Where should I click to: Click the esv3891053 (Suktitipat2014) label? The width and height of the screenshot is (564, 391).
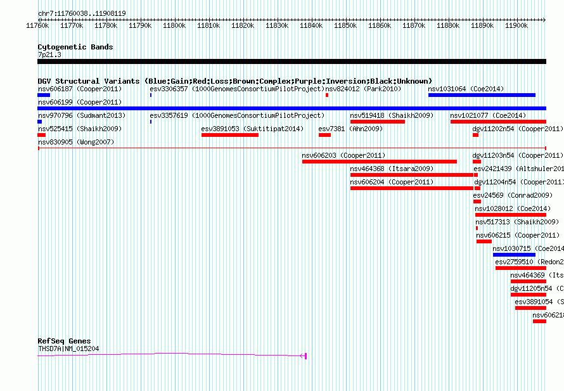[252, 129]
